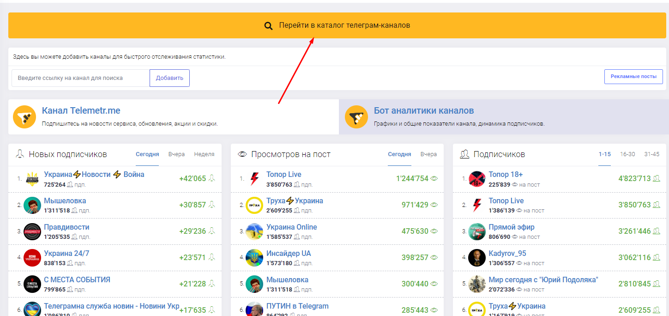Click the Добавить button
This screenshot has width=669, height=316.
pyautogui.click(x=169, y=78)
